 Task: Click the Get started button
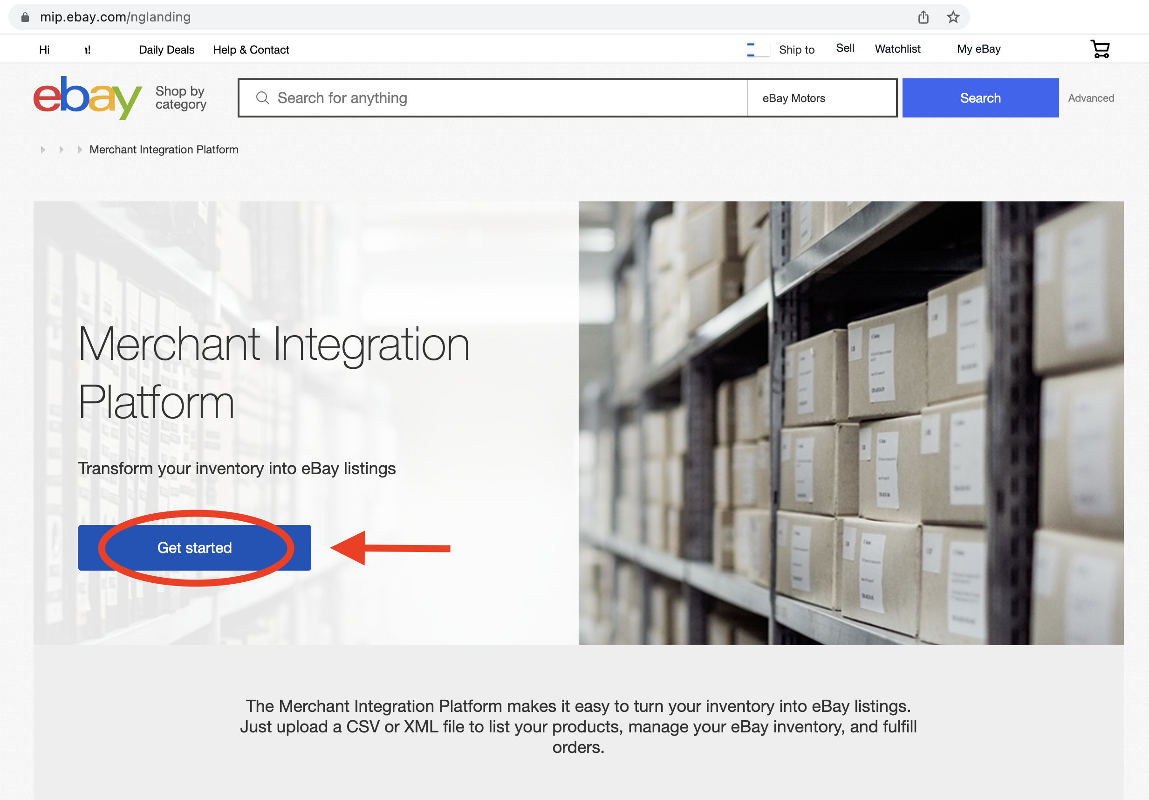point(195,547)
